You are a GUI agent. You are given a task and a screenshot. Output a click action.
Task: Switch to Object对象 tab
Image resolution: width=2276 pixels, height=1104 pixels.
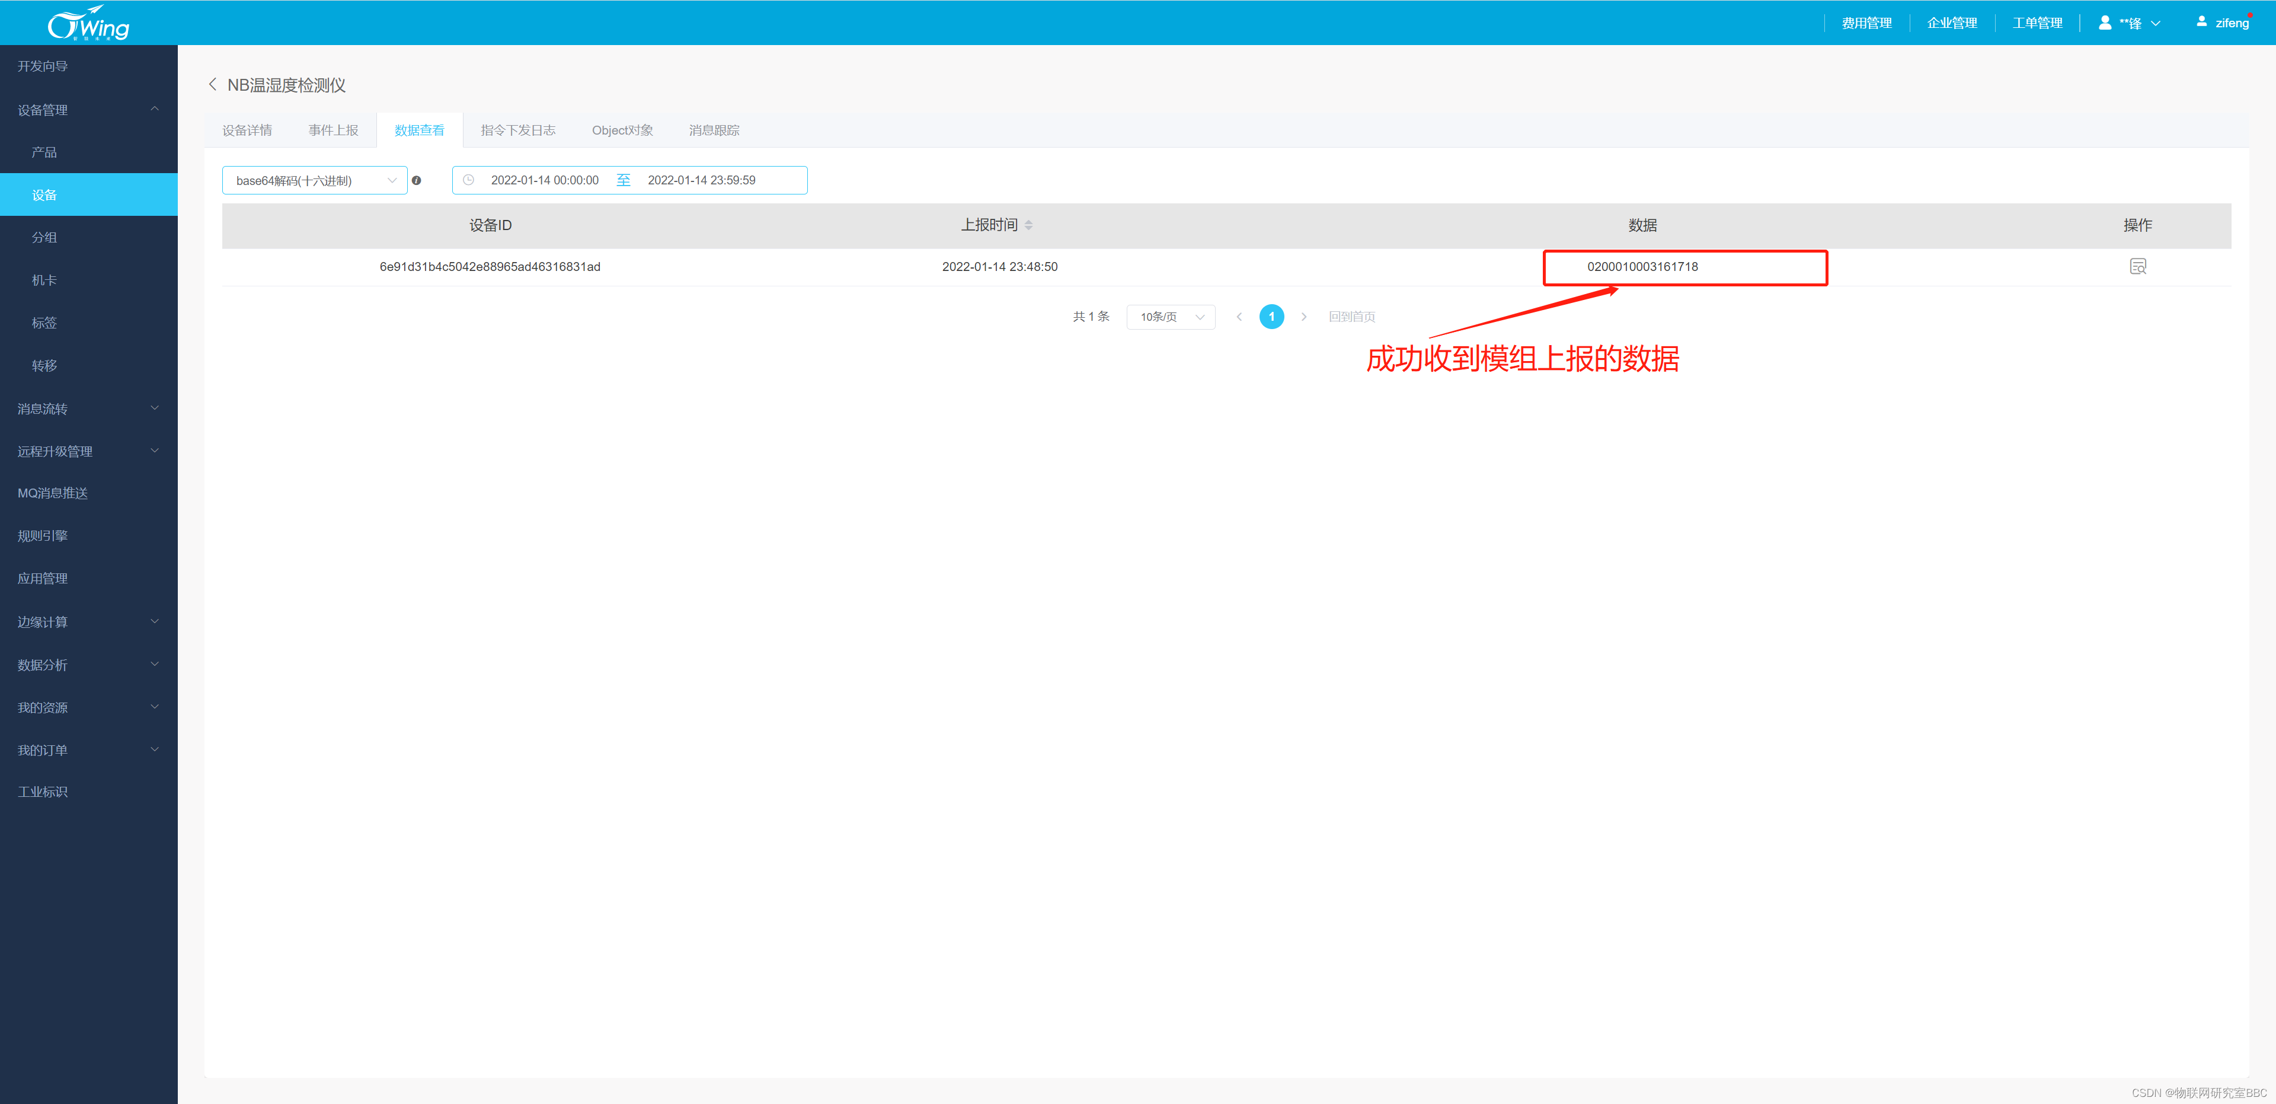coord(622,130)
